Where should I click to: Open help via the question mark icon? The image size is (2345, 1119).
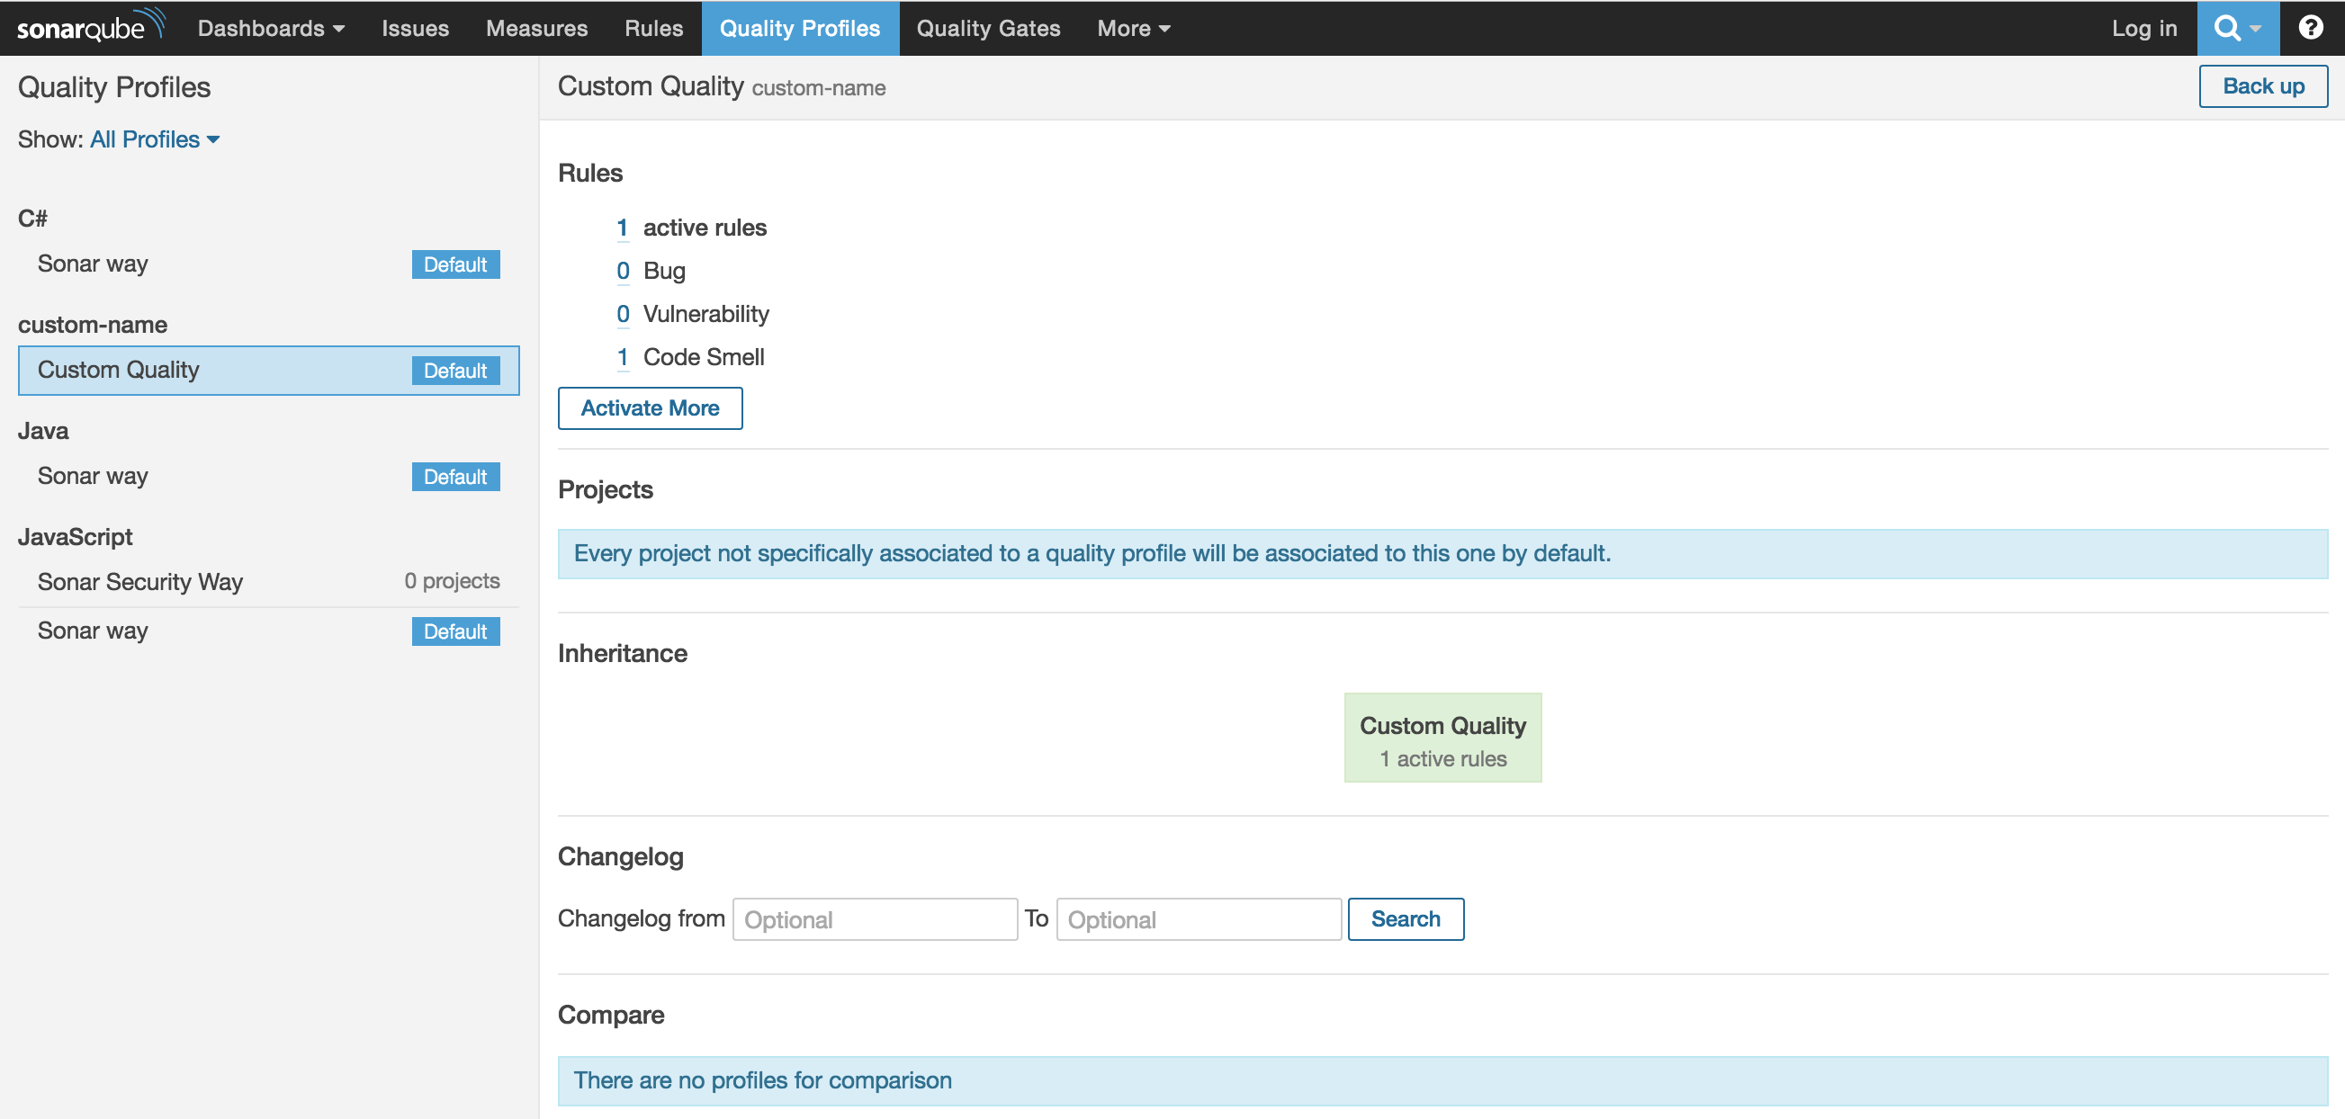point(2312,26)
